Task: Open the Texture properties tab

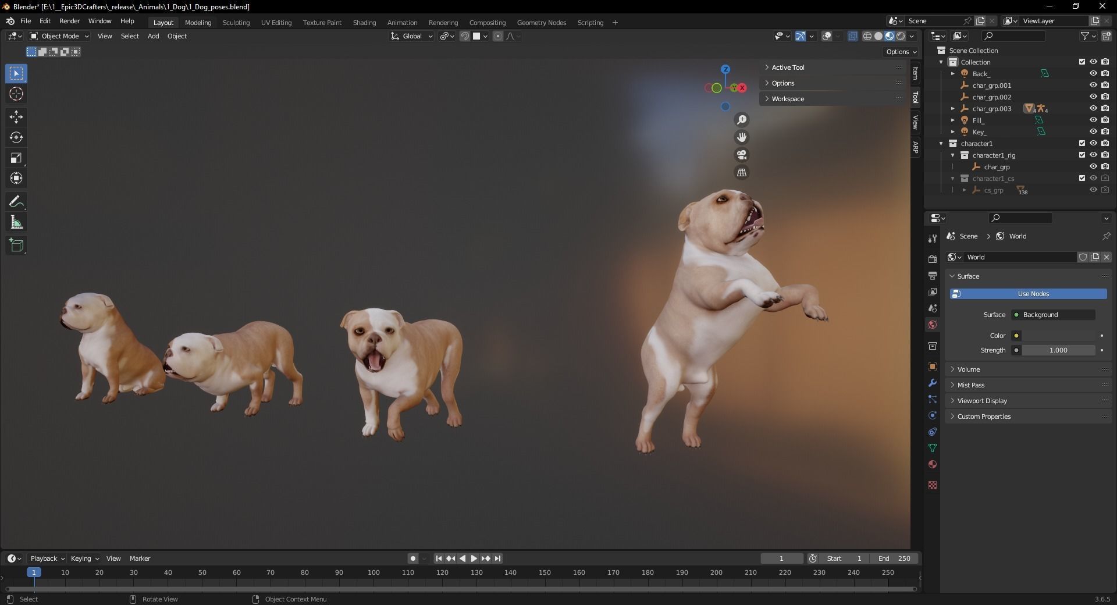Action: tap(933, 485)
